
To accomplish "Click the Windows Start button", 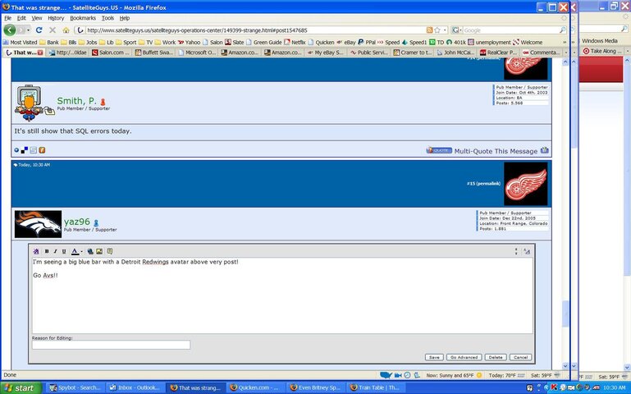I will 21,388.
